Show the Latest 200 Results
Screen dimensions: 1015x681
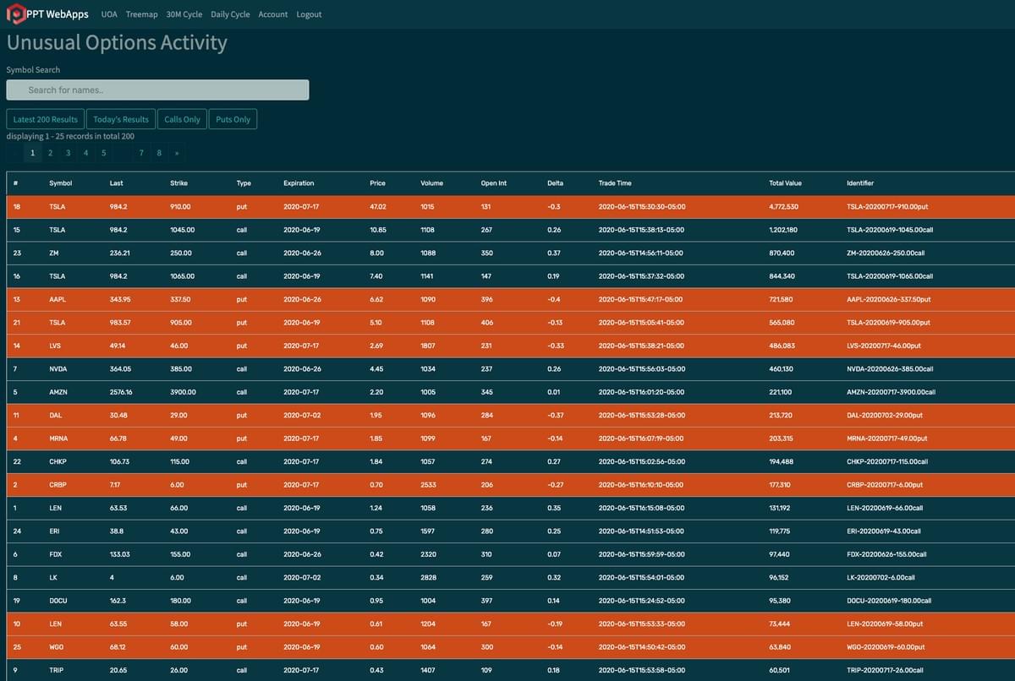tap(46, 119)
